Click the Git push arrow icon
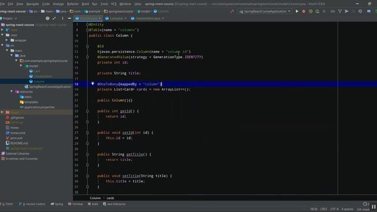This screenshot has height=212, width=377. (346, 11)
